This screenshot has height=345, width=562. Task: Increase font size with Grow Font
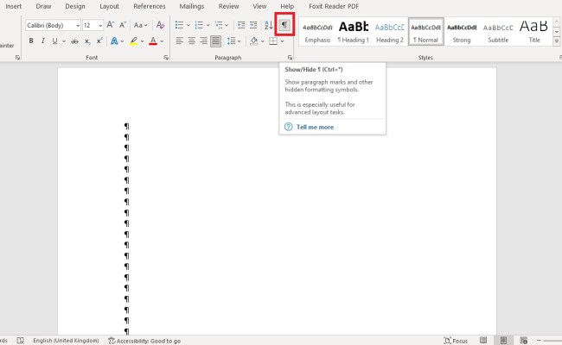point(111,25)
